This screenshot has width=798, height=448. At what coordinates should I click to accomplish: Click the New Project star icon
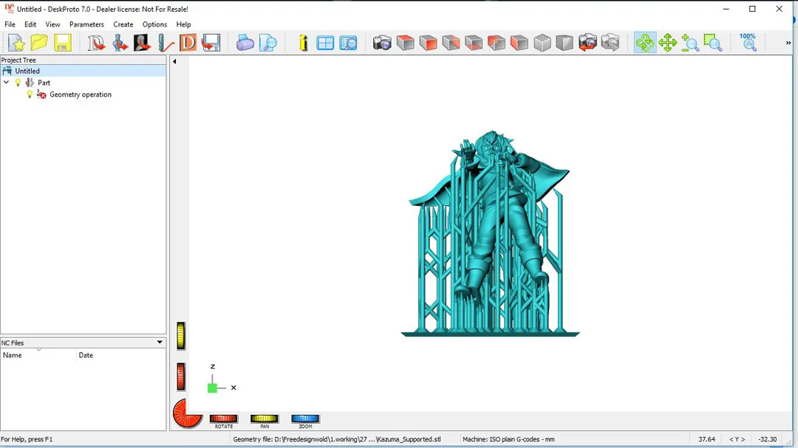16,43
